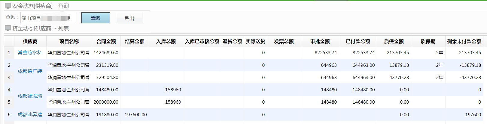Sort by the 项目名称 column header
This screenshot has height=124, width=487.
pyautogui.click(x=69, y=41)
